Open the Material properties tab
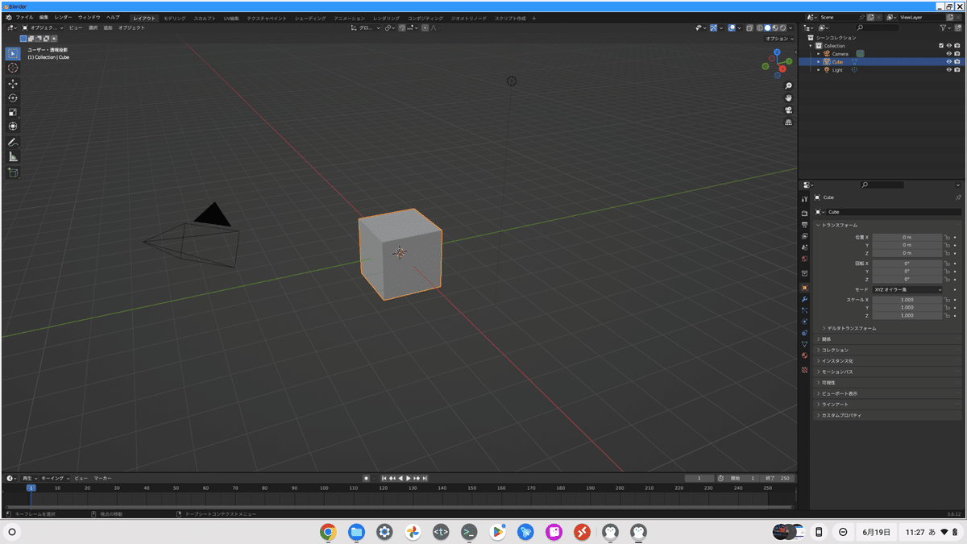The width and height of the screenshot is (967, 544). coord(804,355)
